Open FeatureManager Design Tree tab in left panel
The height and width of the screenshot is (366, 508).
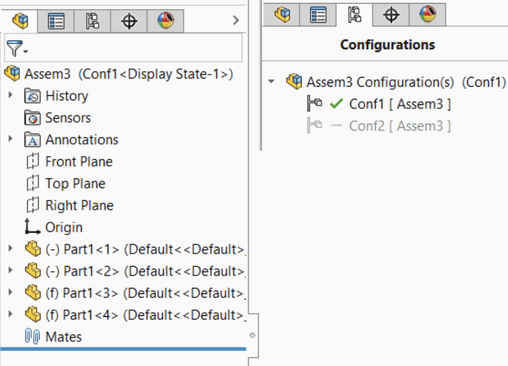pos(20,21)
